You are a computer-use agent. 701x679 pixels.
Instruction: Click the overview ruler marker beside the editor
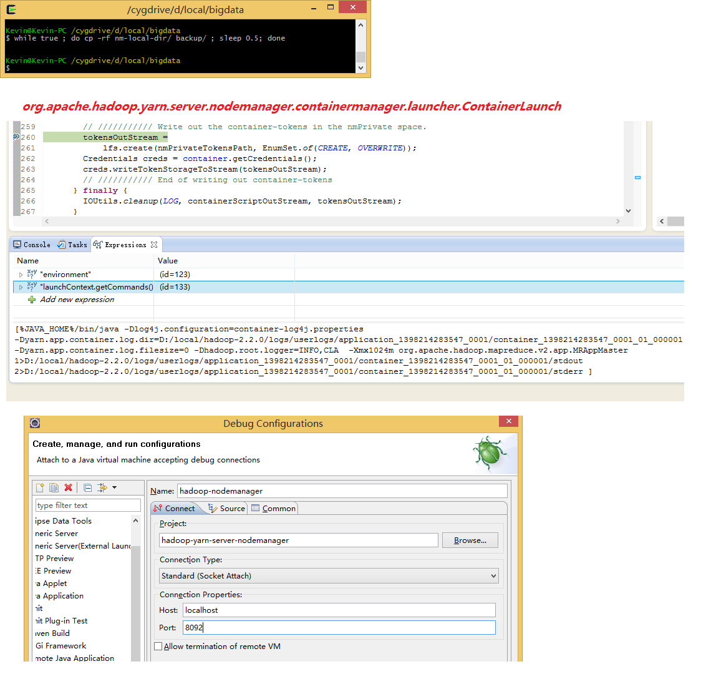[637, 178]
